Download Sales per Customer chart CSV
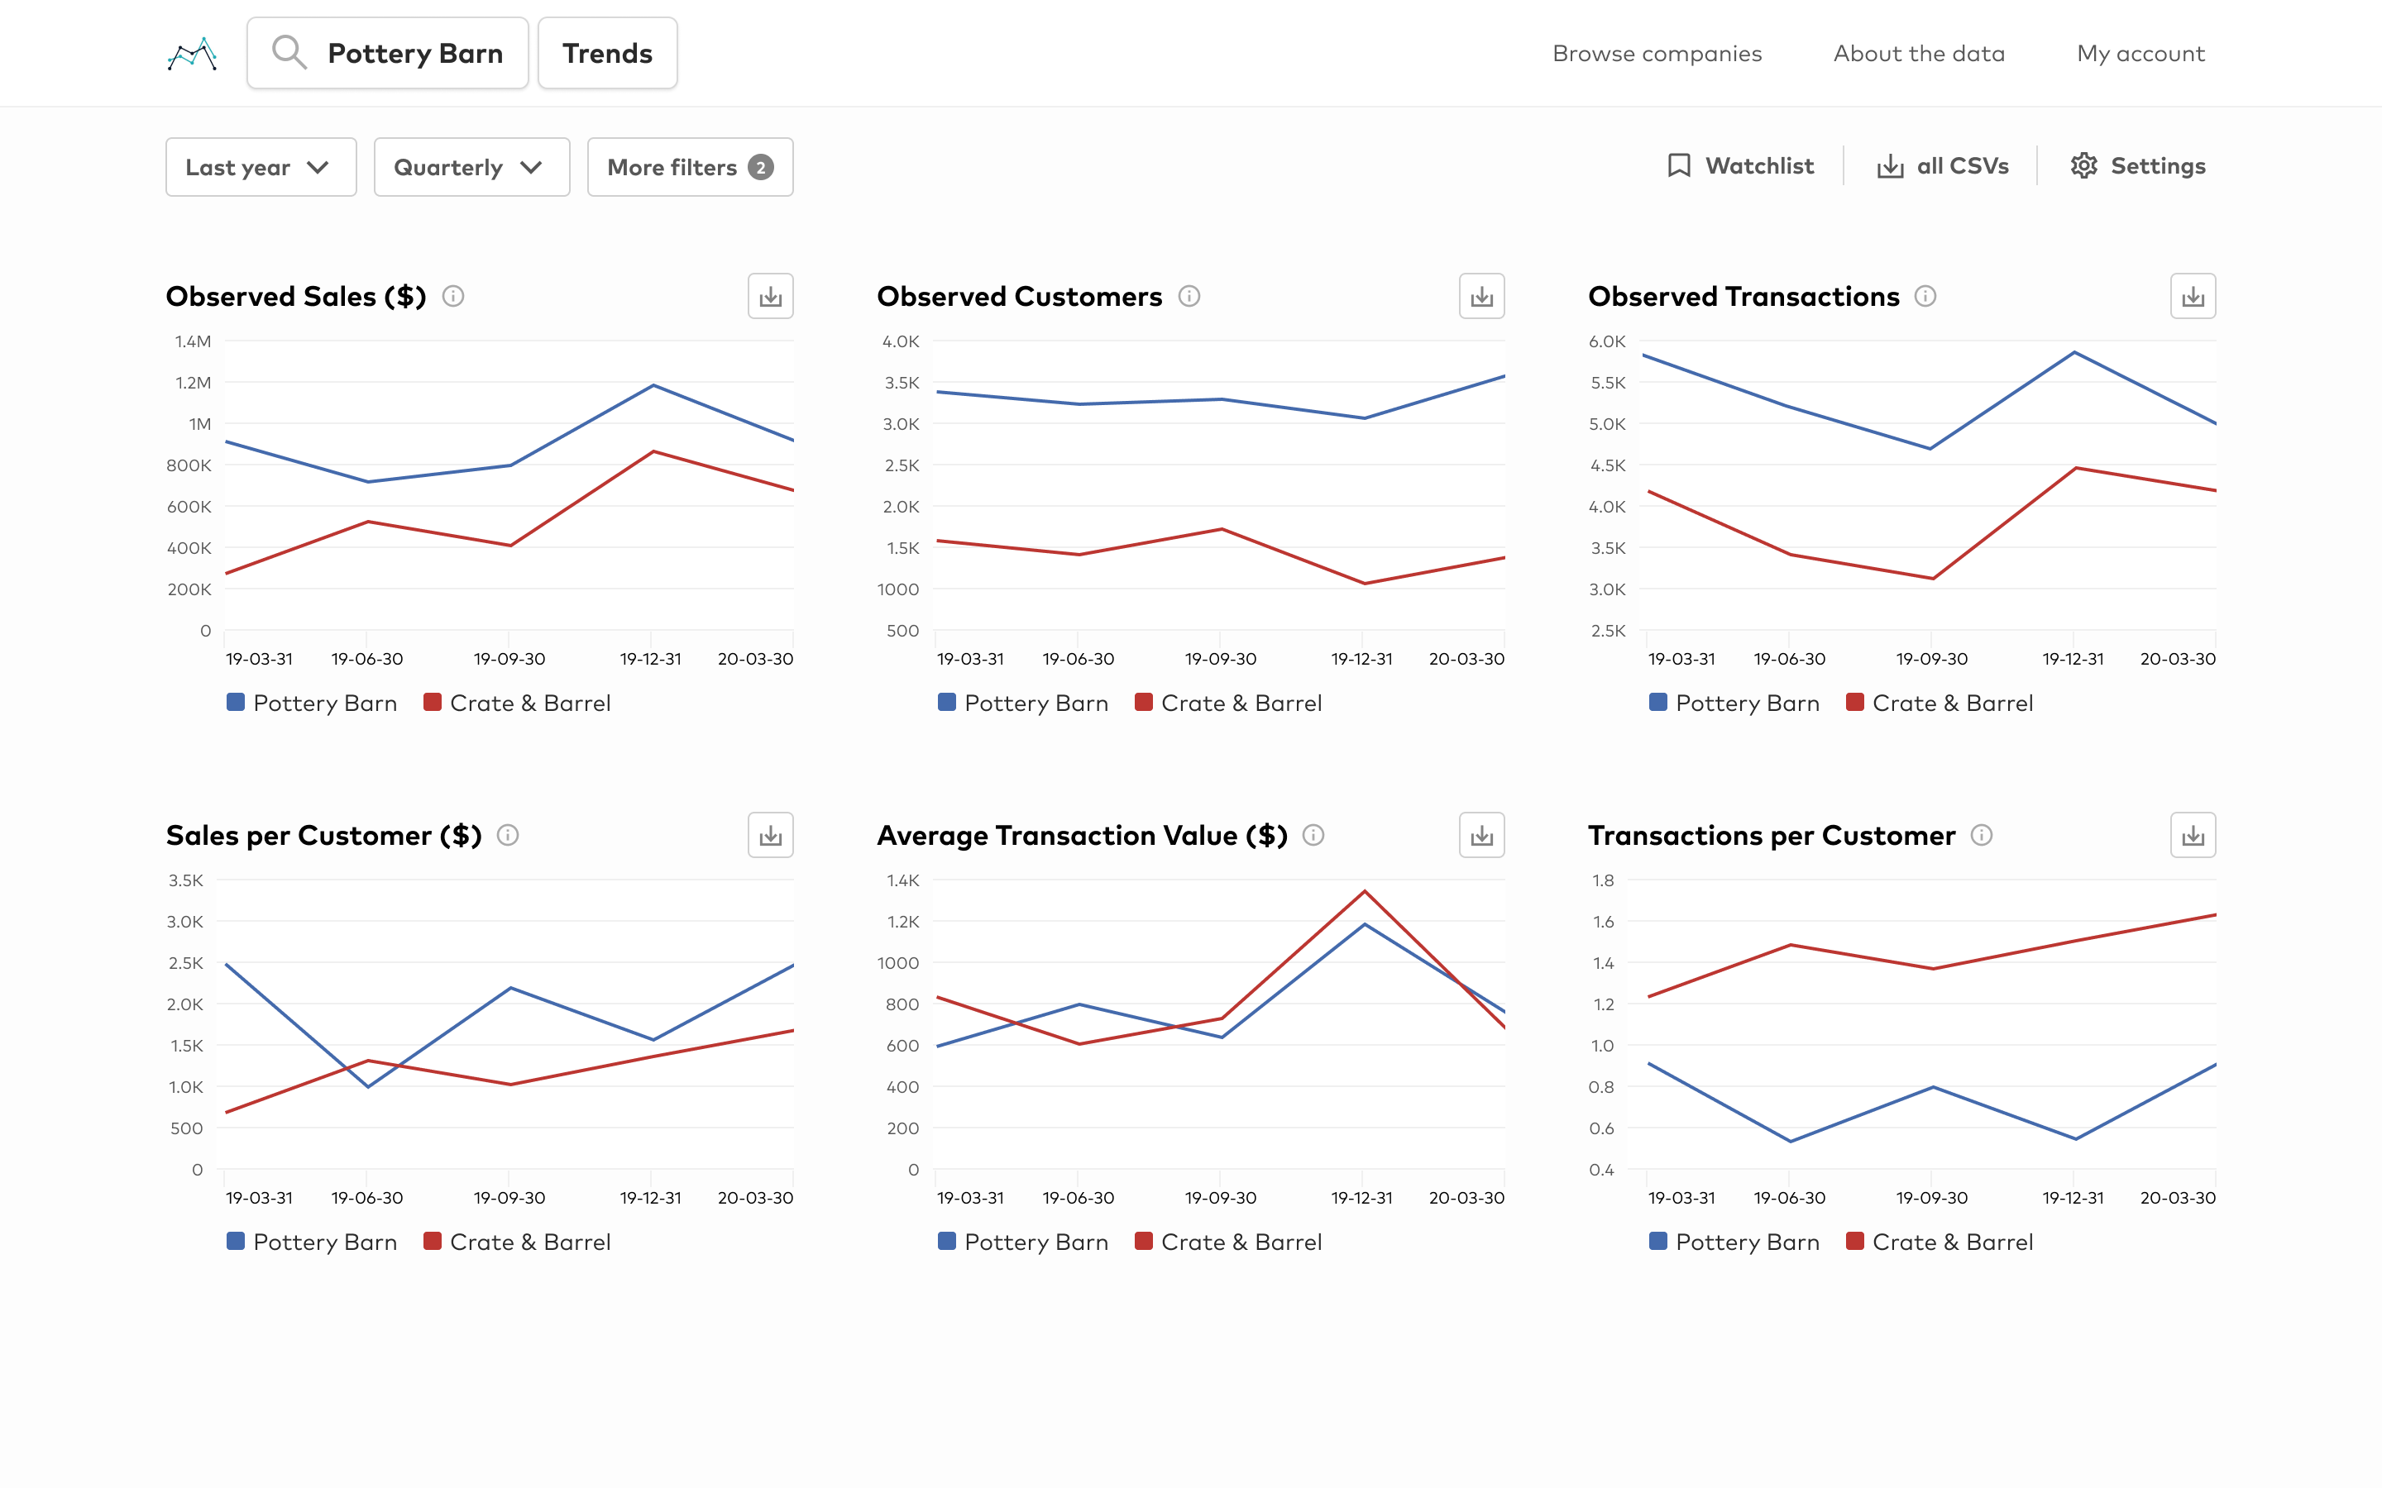This screenshot has width=2382, height=1488. click(770, 836)
